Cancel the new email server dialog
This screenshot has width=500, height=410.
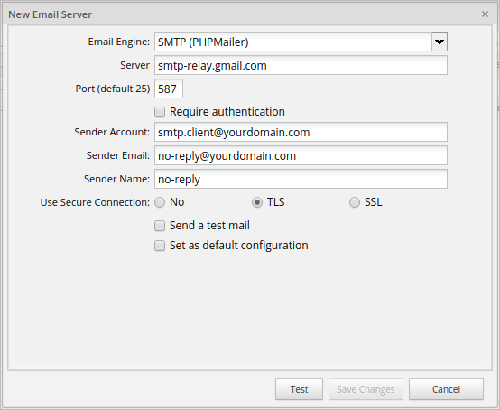(446, 389)
